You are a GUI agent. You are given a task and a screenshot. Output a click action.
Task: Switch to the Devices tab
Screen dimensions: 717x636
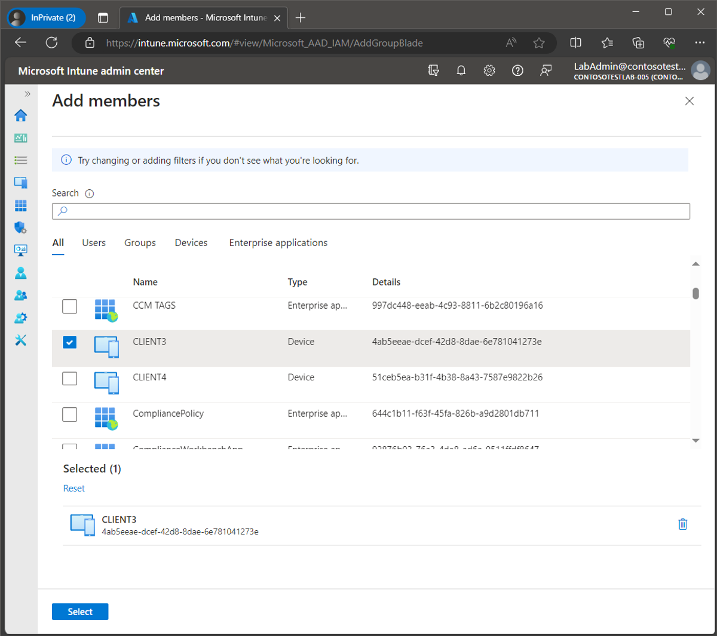point(191,242)
